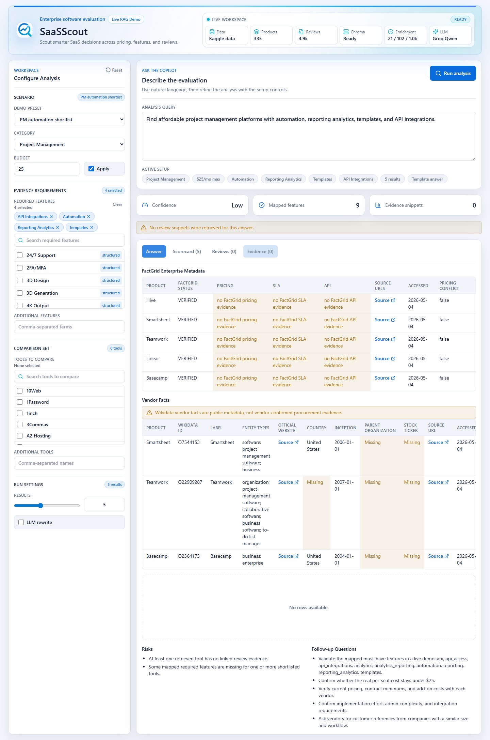This screenshot has width=490, height=740.
Task: Click the Results number field
Action: click(x=104, y=505)
